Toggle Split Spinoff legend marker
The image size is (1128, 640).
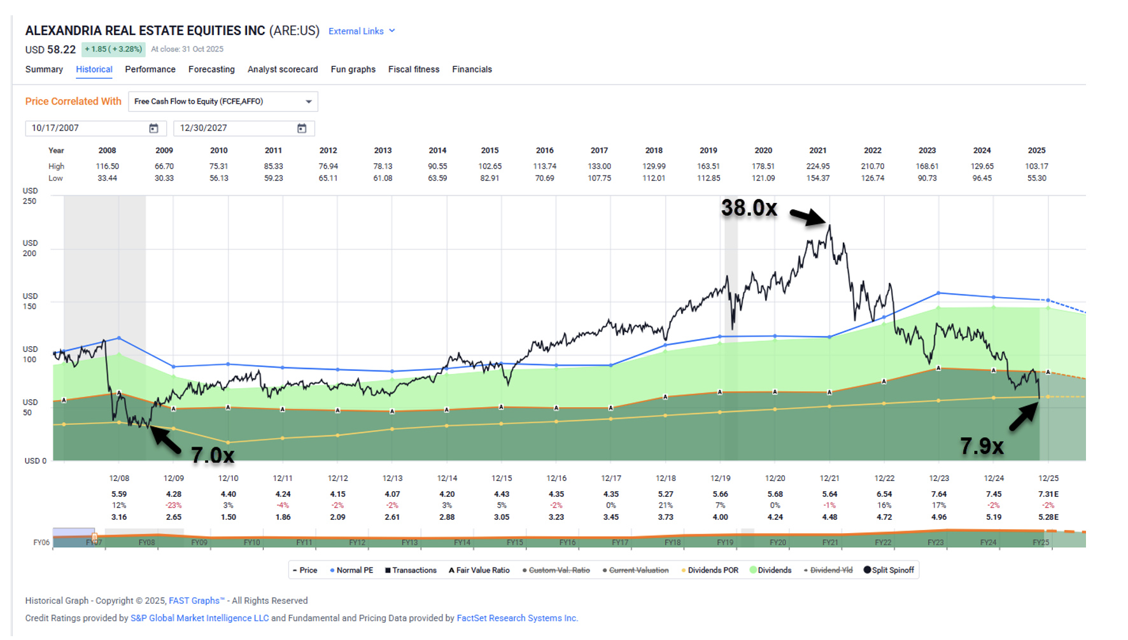889,571
